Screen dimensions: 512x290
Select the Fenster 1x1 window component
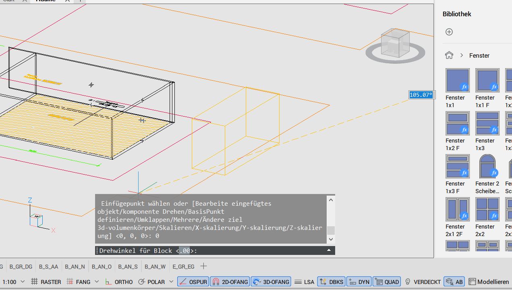(x=457, y=80)
